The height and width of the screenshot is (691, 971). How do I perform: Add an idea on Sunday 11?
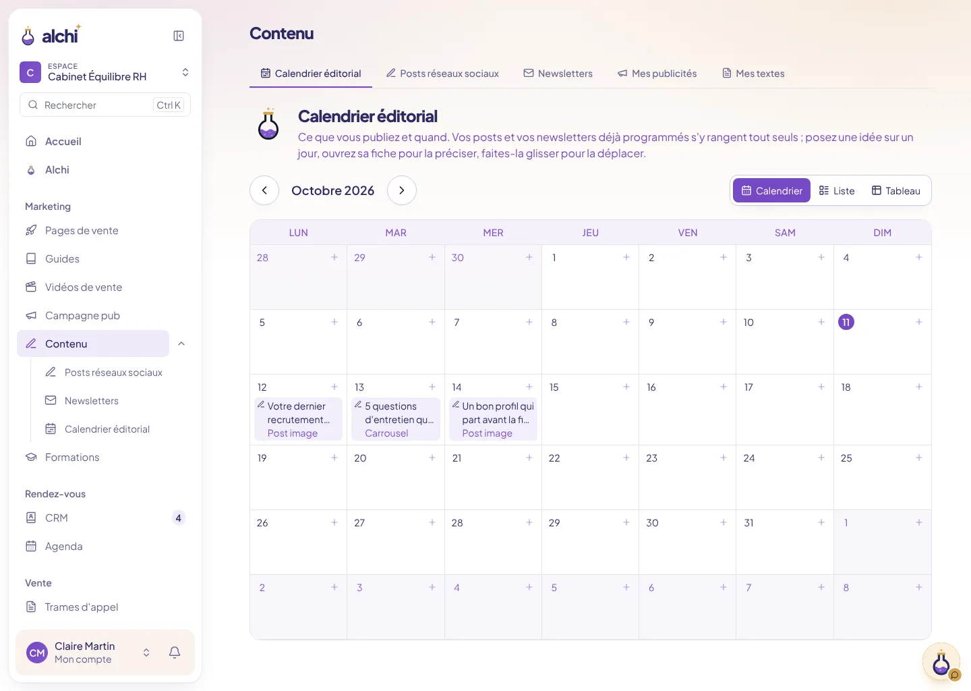tap(919, 323)
